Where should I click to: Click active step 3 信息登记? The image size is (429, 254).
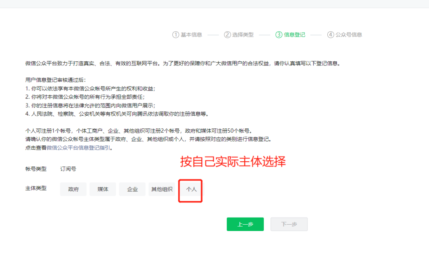[x=290, y=34]
